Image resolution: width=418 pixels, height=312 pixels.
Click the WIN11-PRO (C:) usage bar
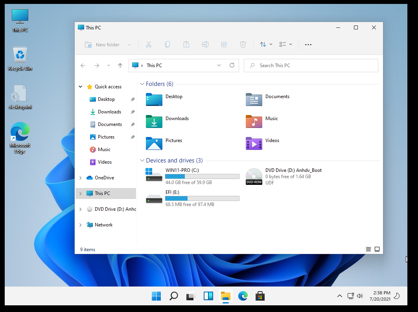click(x=203, y=176)
